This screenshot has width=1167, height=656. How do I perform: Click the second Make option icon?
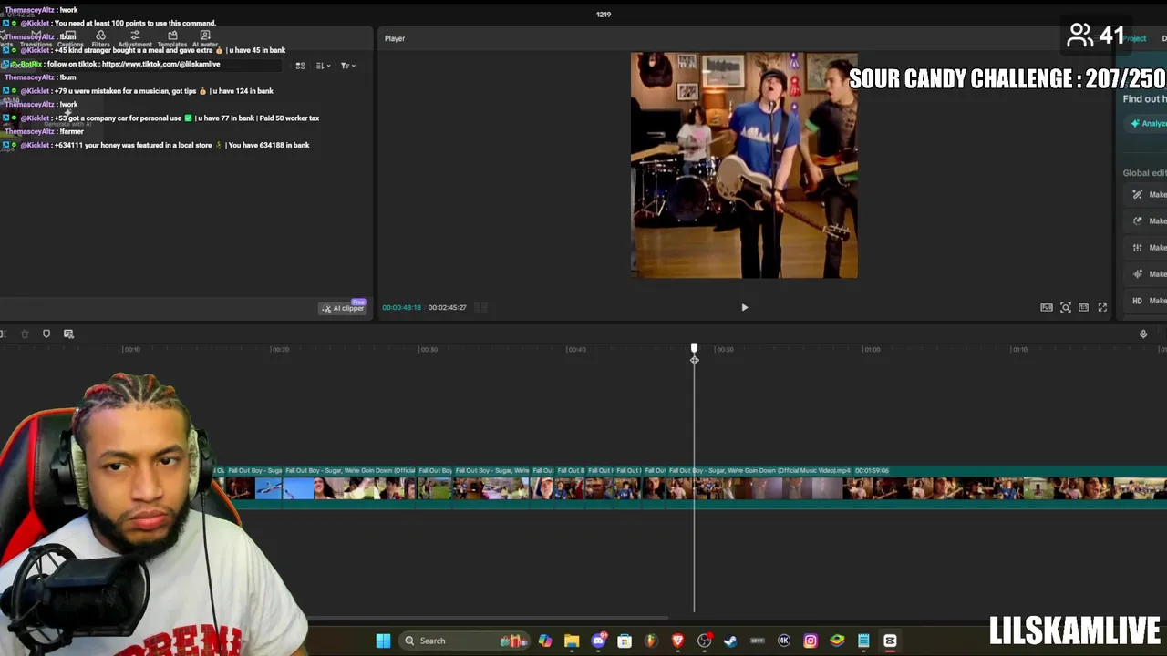click(1137, 220)
